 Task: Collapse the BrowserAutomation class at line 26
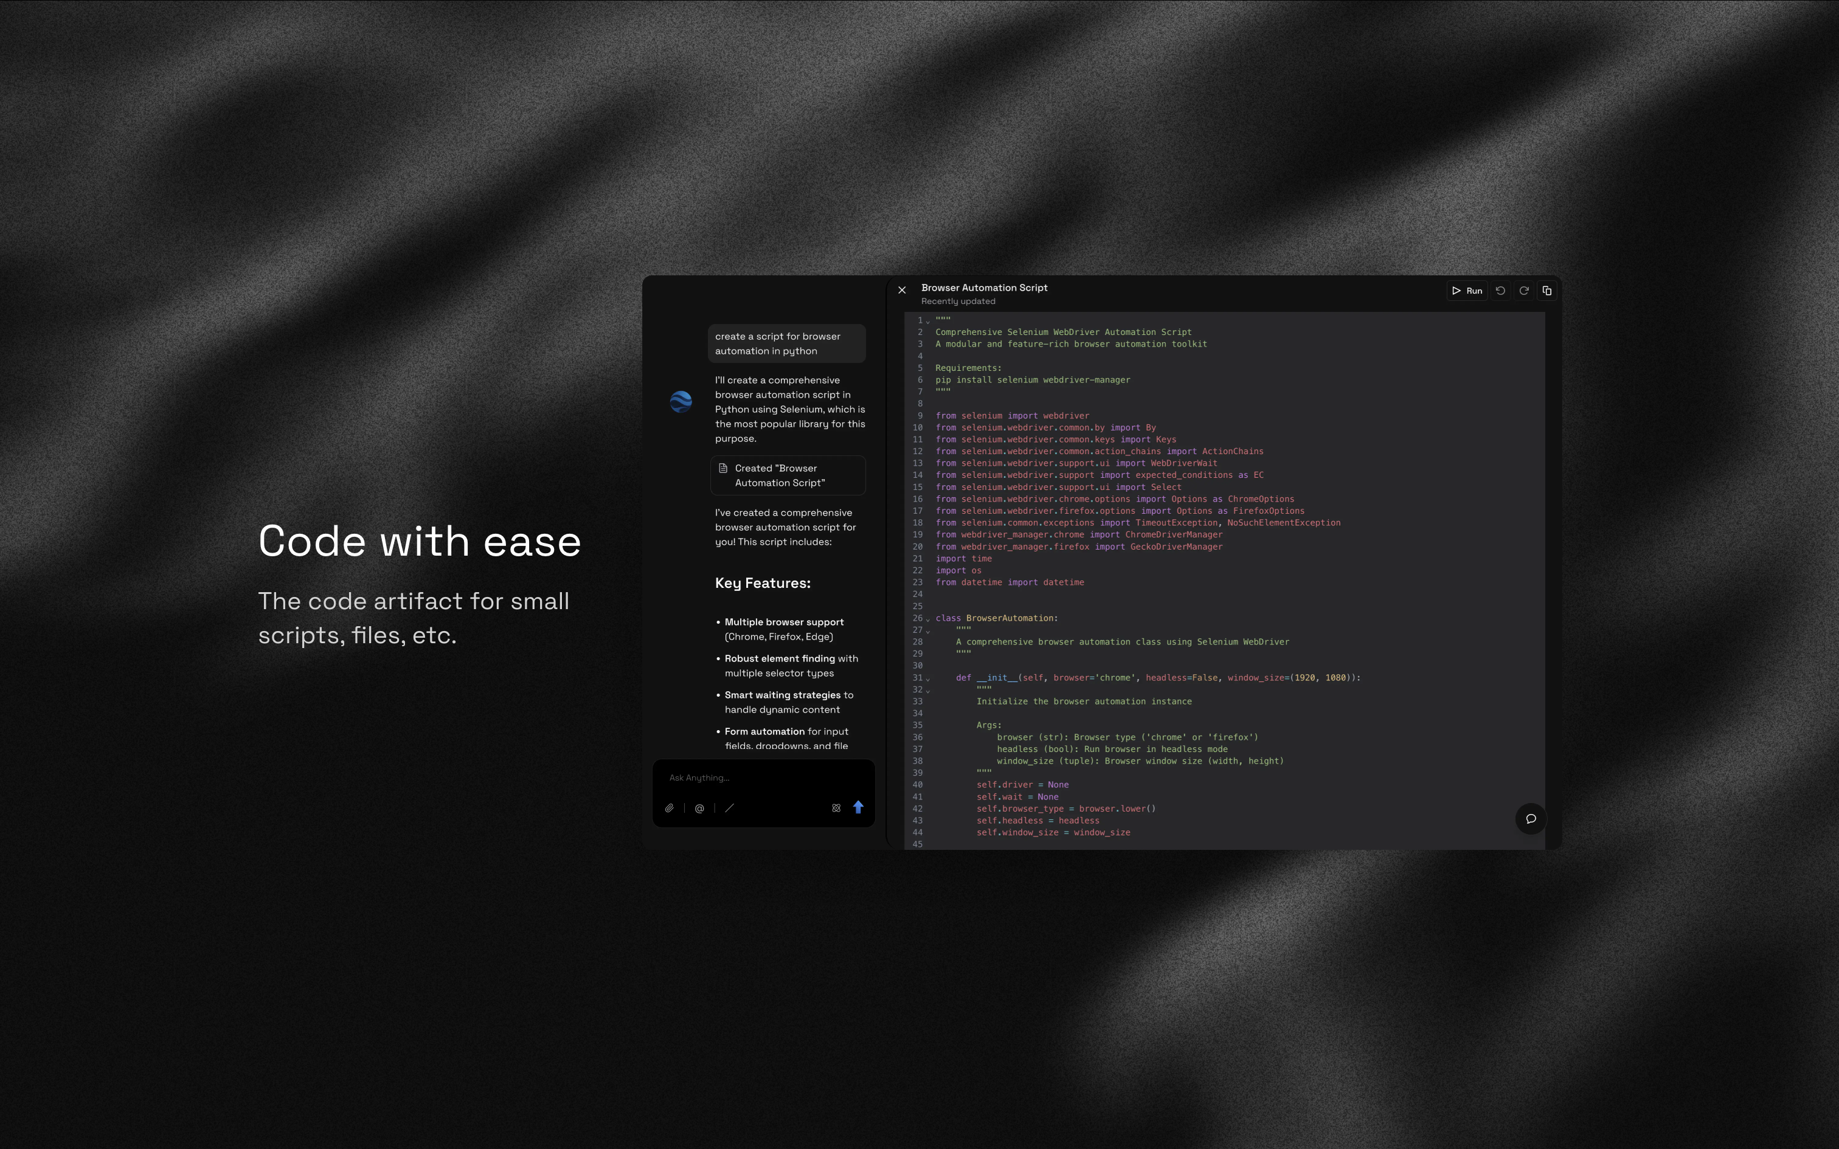(x=928, y=619)
